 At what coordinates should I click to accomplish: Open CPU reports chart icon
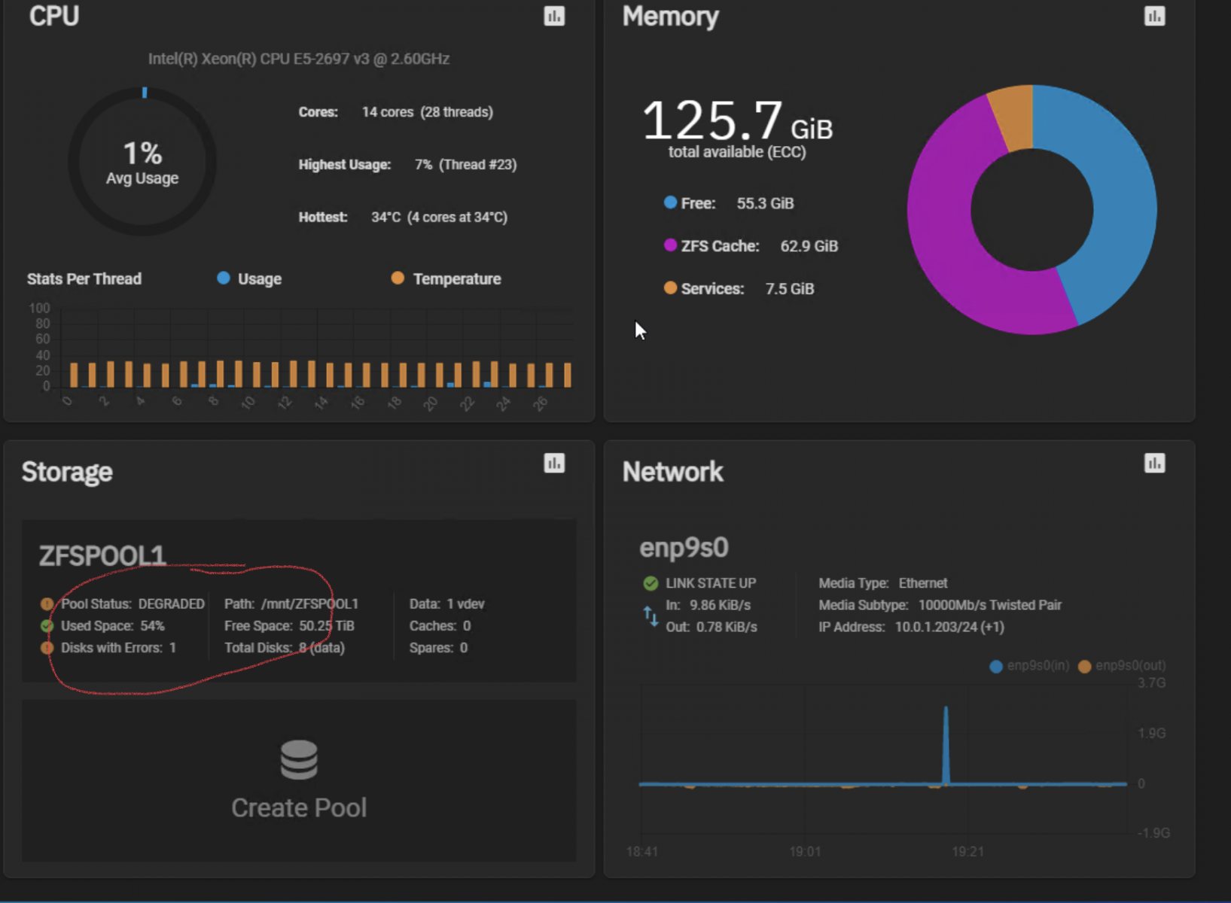(554, 16)
